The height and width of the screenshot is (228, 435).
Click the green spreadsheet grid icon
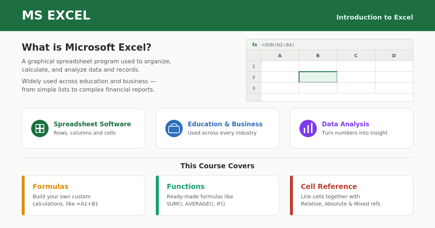(x=40, y=128)
